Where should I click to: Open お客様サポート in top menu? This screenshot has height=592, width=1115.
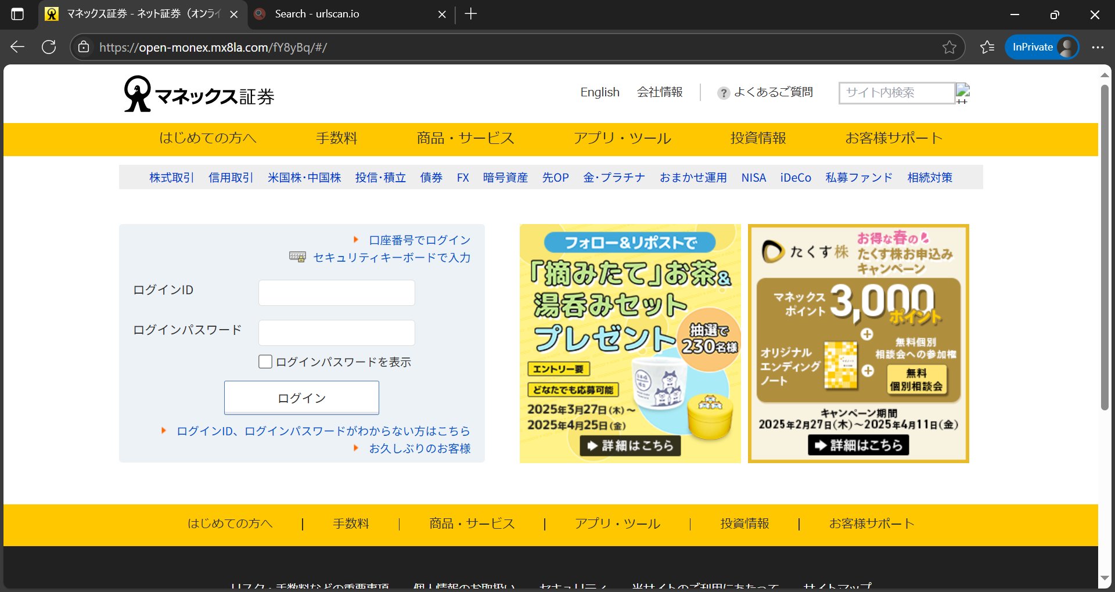893,138
